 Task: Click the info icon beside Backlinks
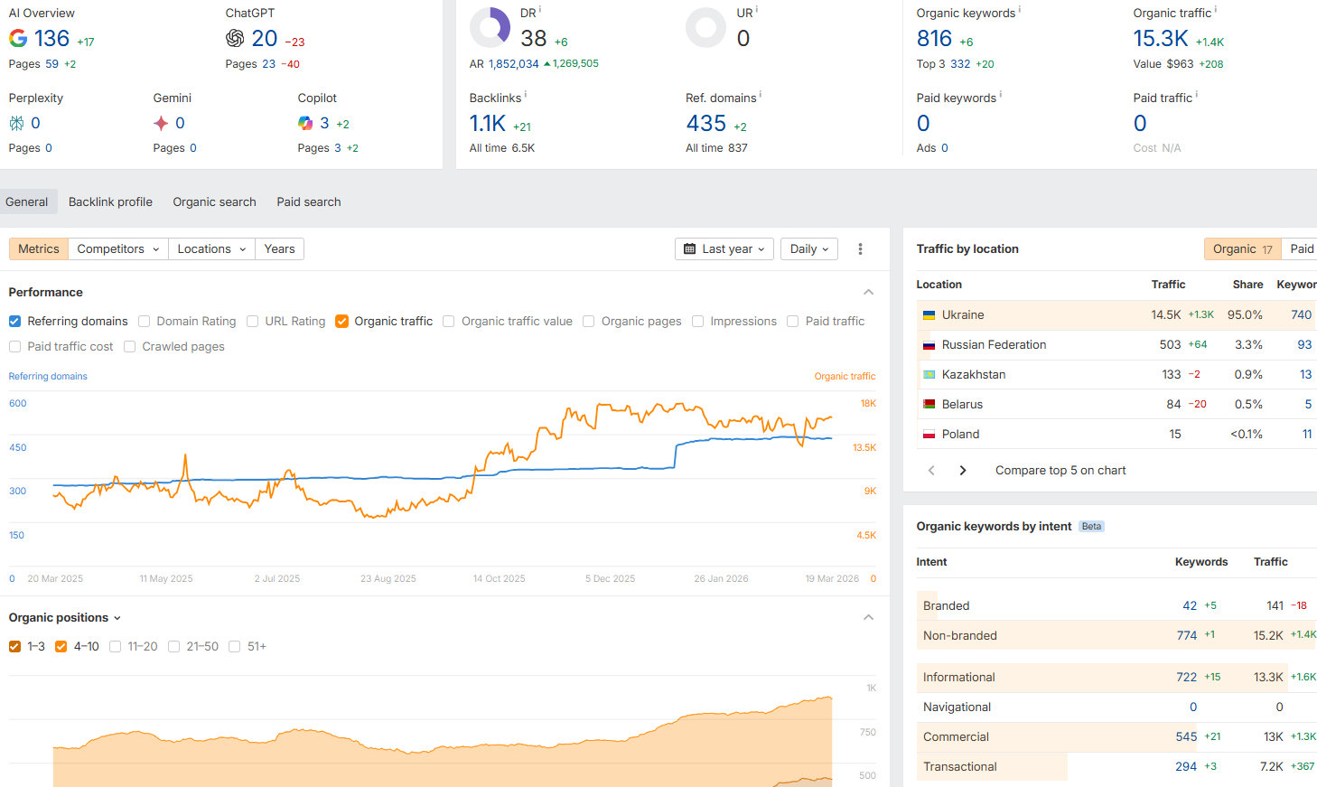(x=526, y=95)
